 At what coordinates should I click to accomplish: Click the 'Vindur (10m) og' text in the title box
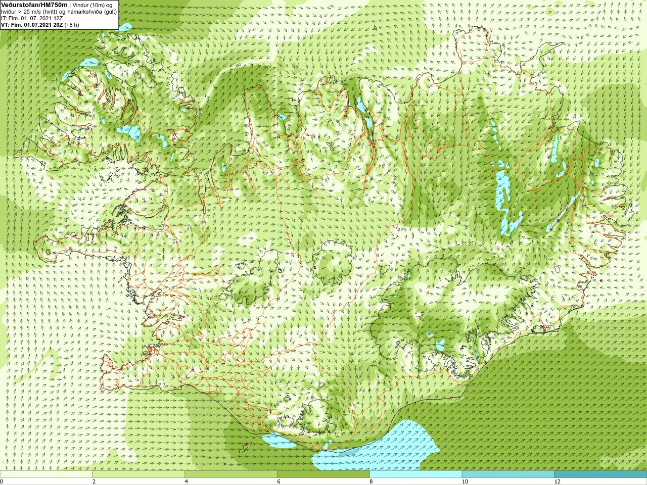pyautogui.click(x=93, y=5)
